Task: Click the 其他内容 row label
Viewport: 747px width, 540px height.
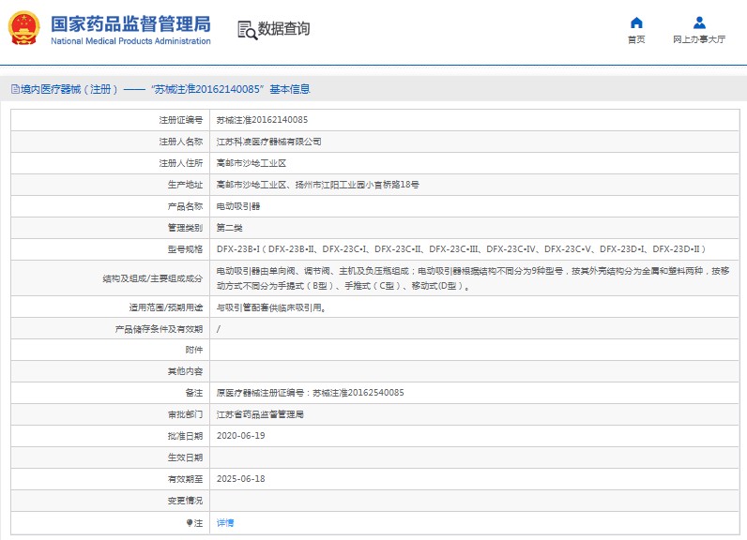Action: pos(185,371)
